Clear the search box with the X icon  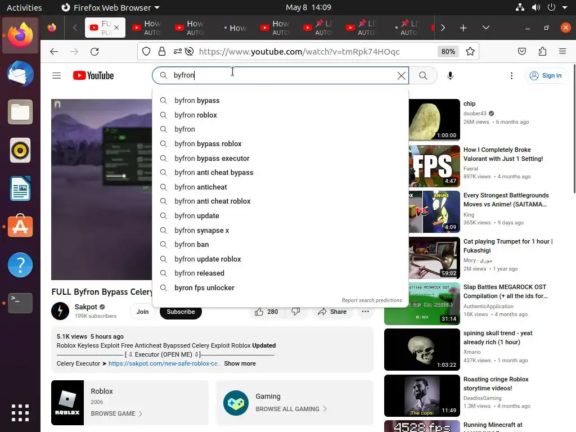401,76
